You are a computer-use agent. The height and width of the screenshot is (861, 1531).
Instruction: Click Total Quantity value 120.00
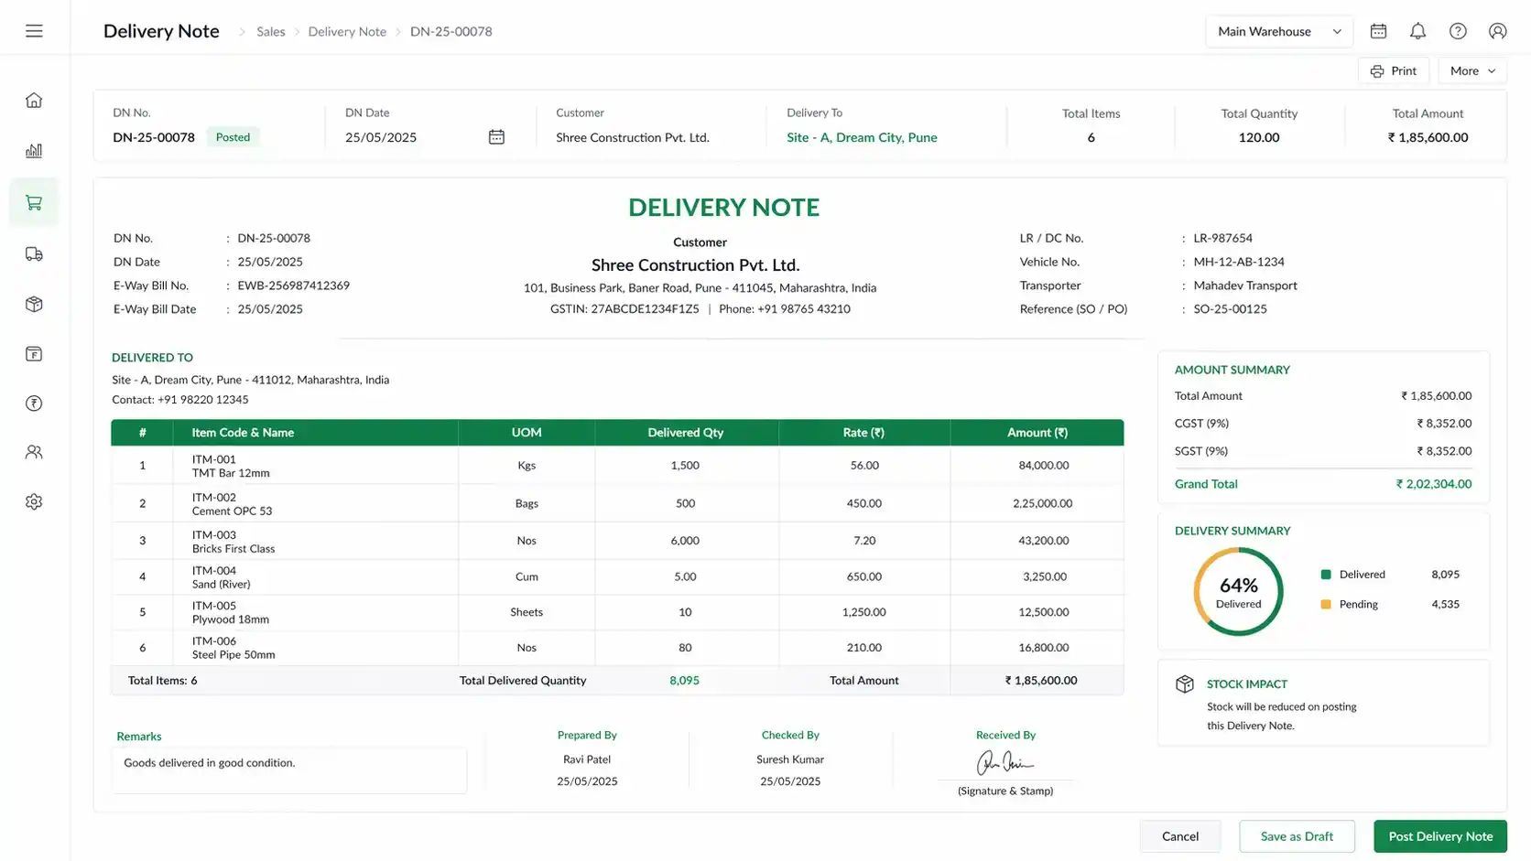coord(1259,137)
